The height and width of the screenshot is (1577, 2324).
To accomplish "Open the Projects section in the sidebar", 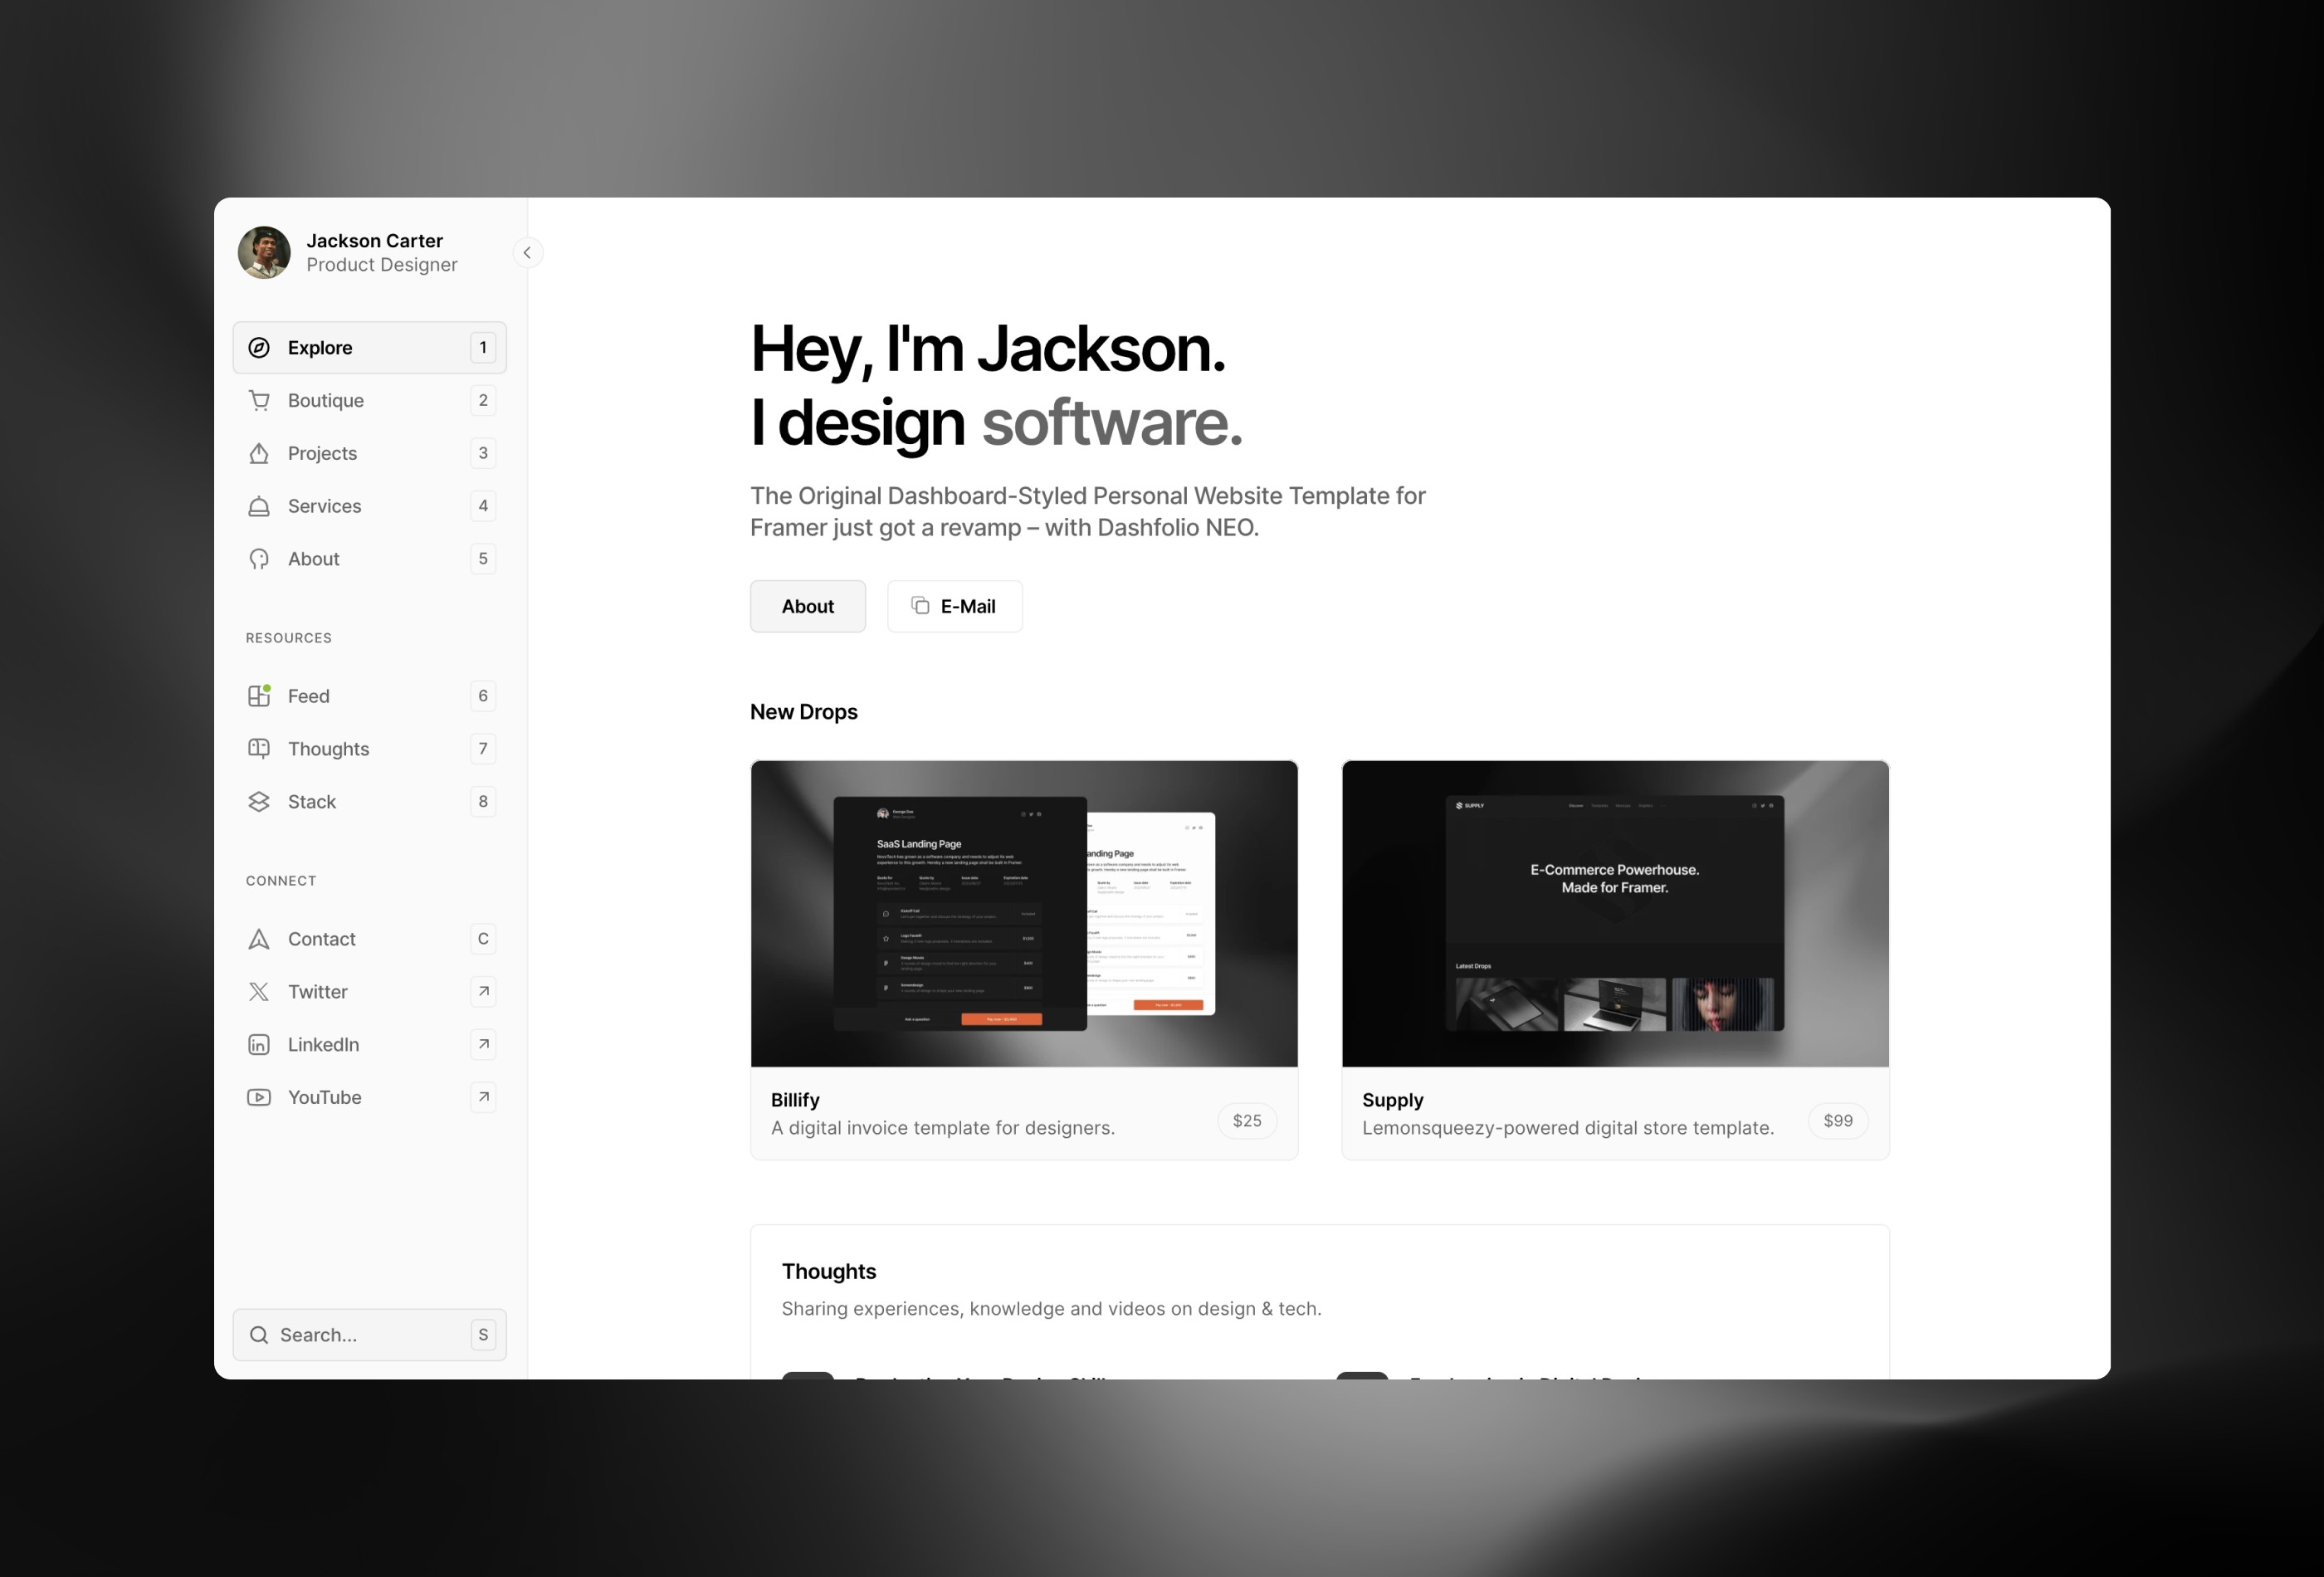I will click(320, 453).
